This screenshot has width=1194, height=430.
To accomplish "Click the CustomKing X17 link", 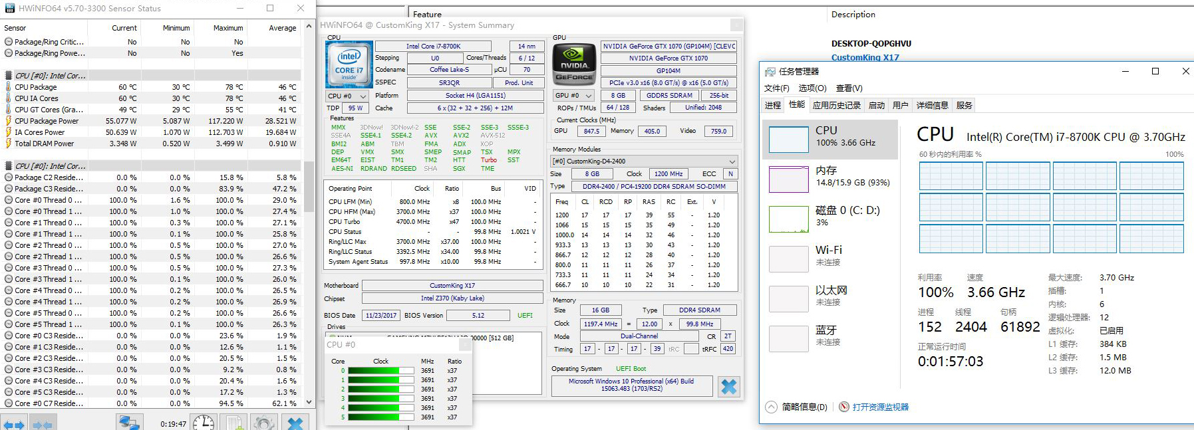I will 865,58.
